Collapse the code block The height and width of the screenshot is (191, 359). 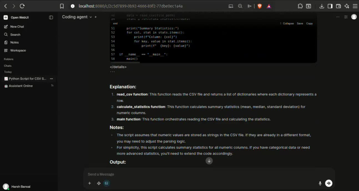coord(287,23)
